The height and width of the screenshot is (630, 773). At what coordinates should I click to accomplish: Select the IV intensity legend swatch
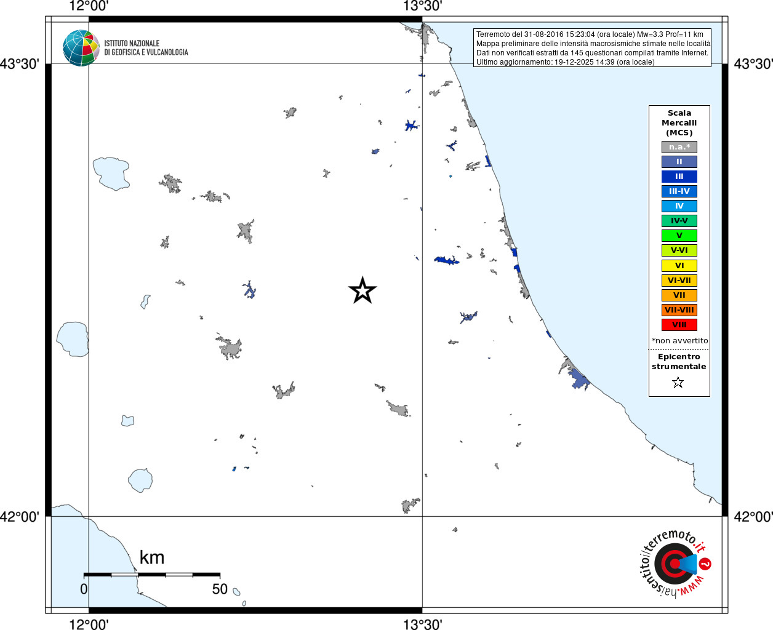click(x=679, y=206)
